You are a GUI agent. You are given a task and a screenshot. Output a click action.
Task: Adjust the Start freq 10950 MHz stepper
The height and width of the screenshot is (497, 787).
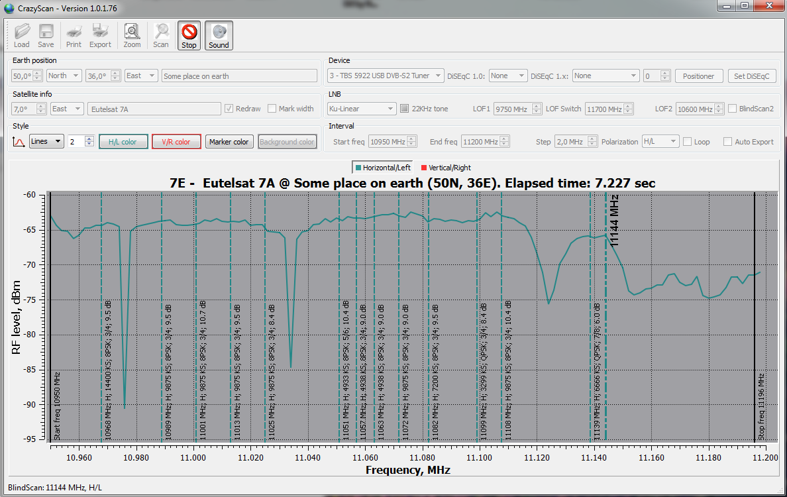(x=411, y=142)
